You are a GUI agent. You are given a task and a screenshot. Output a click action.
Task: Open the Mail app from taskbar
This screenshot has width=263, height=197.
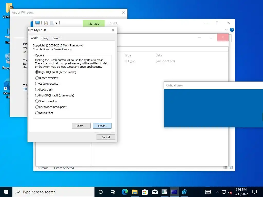(x=155, y=192)
